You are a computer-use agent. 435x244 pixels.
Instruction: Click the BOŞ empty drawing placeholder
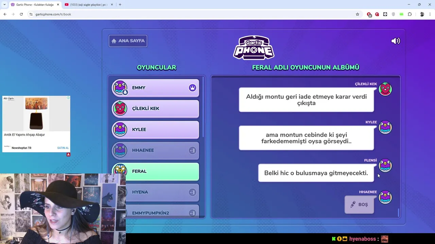click(359, 205)
